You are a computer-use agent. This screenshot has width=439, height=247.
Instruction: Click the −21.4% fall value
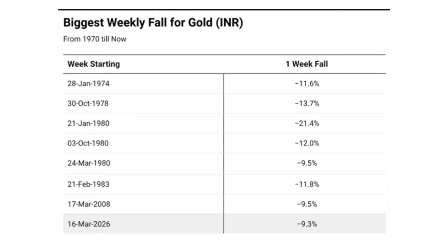(x=307, y=123)
